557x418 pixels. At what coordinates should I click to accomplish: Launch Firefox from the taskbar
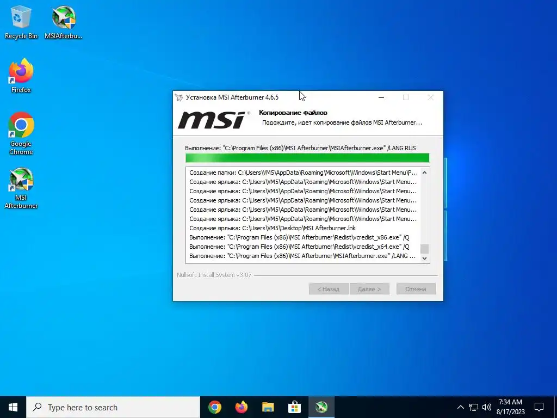click(242, 407)
